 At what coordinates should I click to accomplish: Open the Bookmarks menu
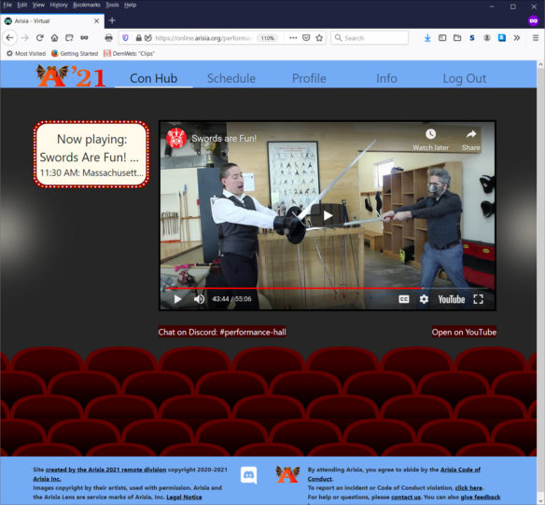point(87,5)
